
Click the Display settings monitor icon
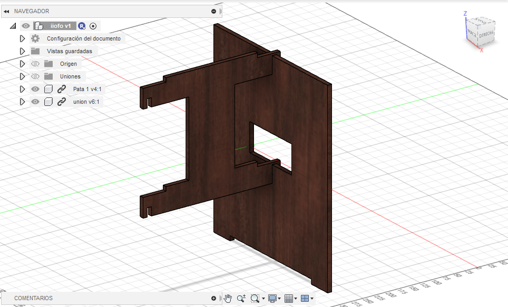pyautogui.click(x=272, y=298)
